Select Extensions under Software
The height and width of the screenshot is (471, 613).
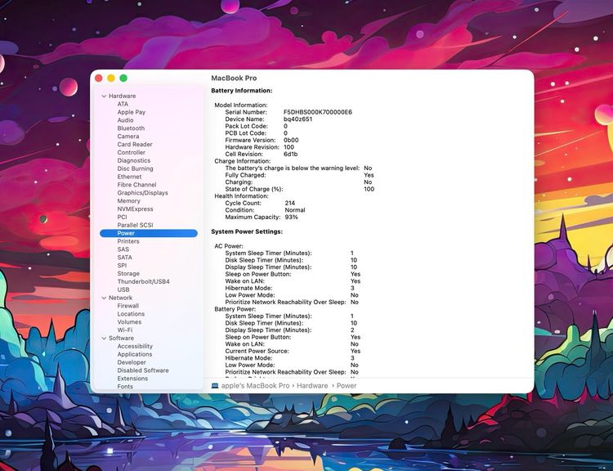pos(132,379)
